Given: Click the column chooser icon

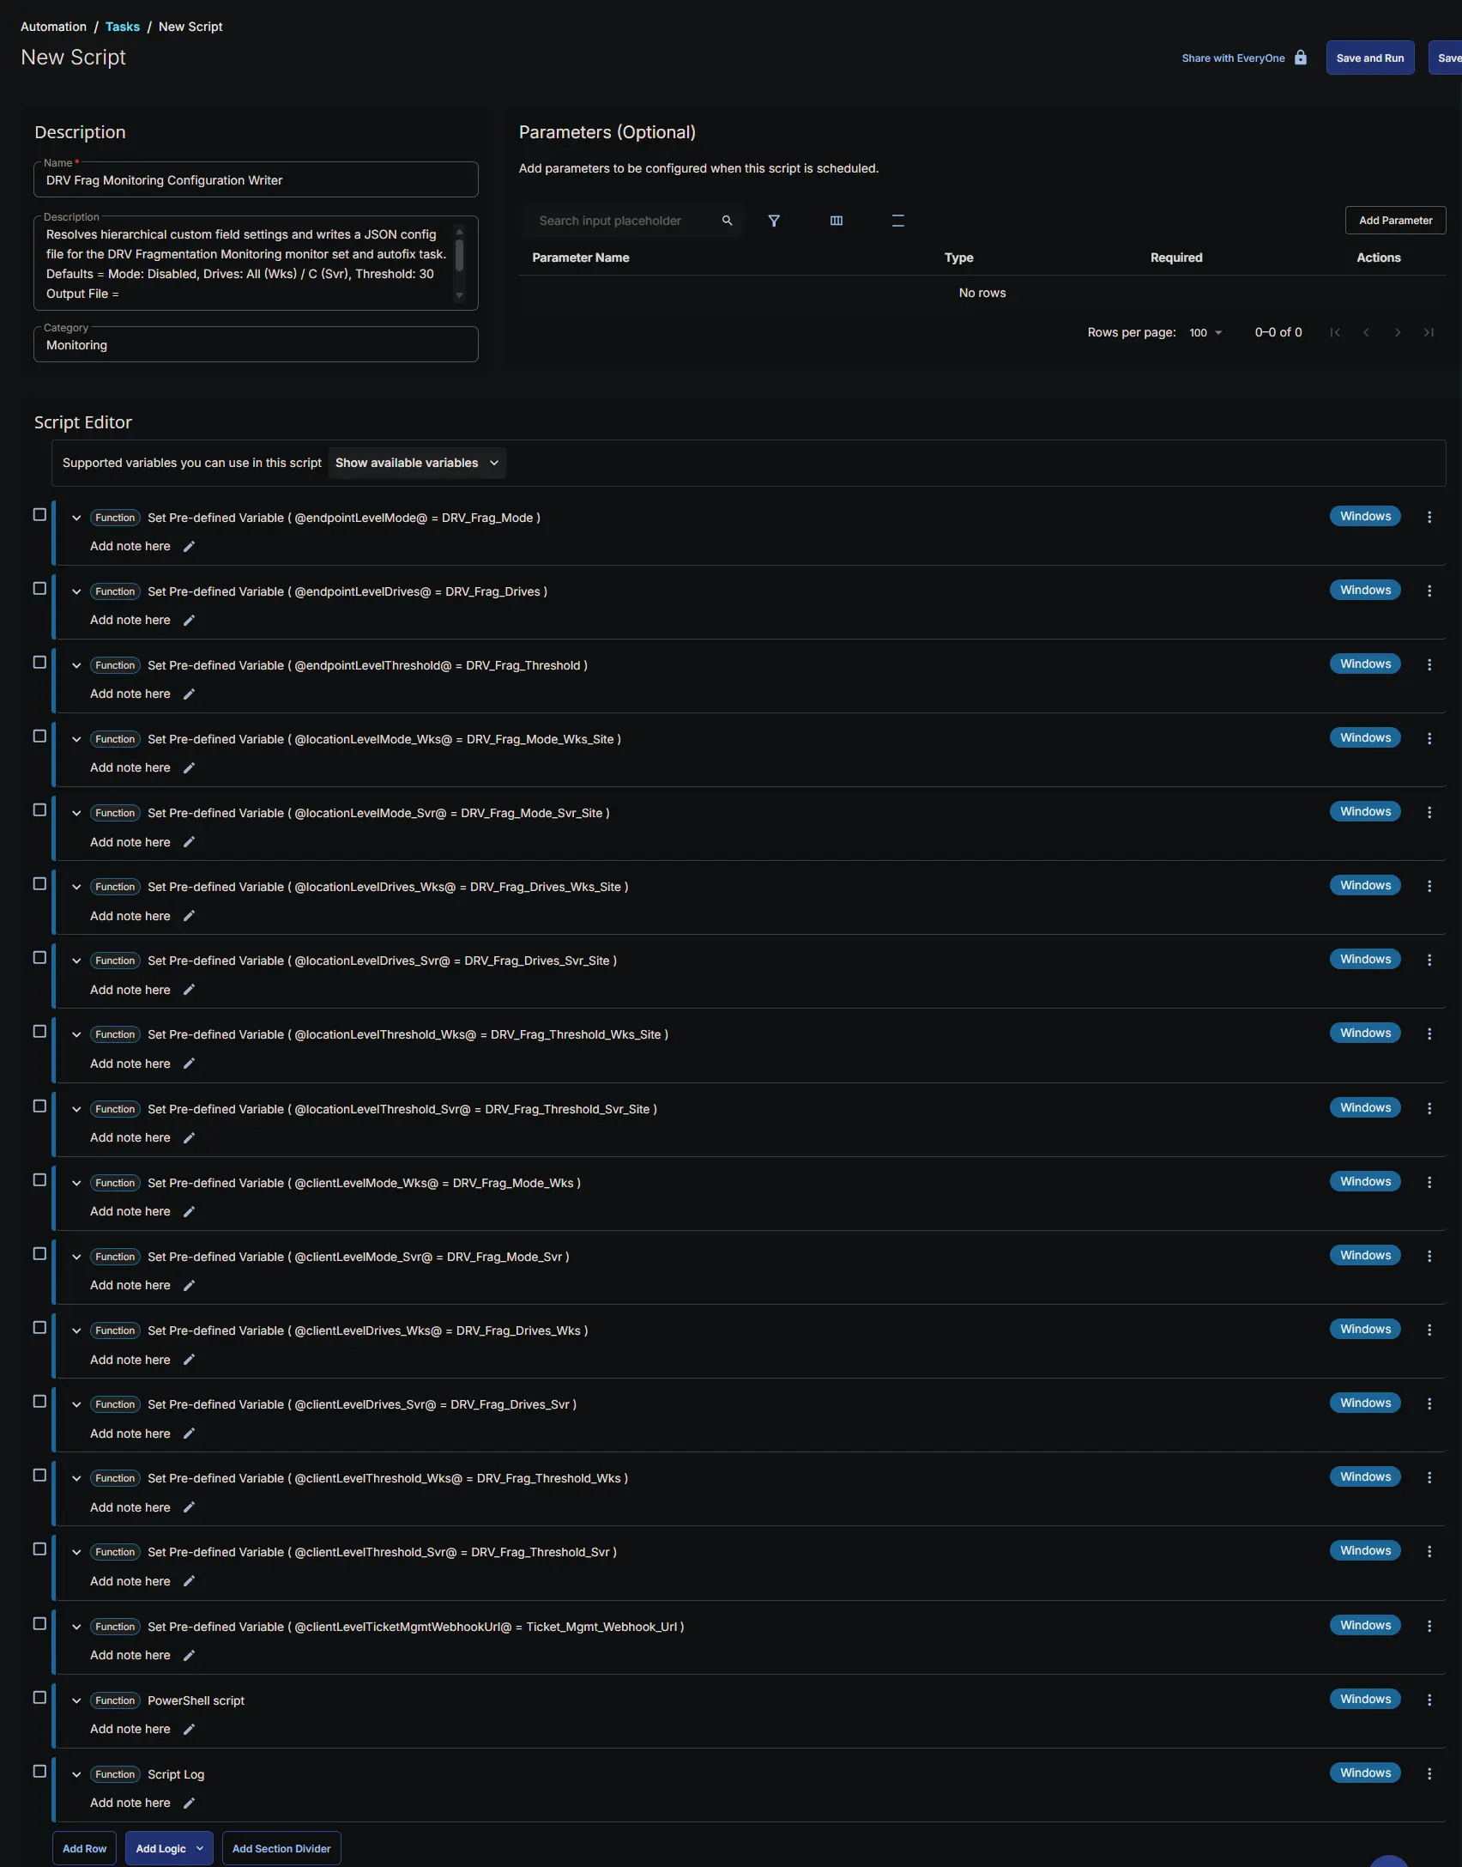Looking at the screenshot, I should [x=837, y=221].
